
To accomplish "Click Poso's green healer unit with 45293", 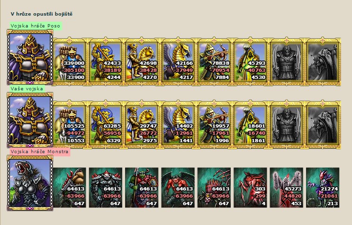I will click(250, 62).
